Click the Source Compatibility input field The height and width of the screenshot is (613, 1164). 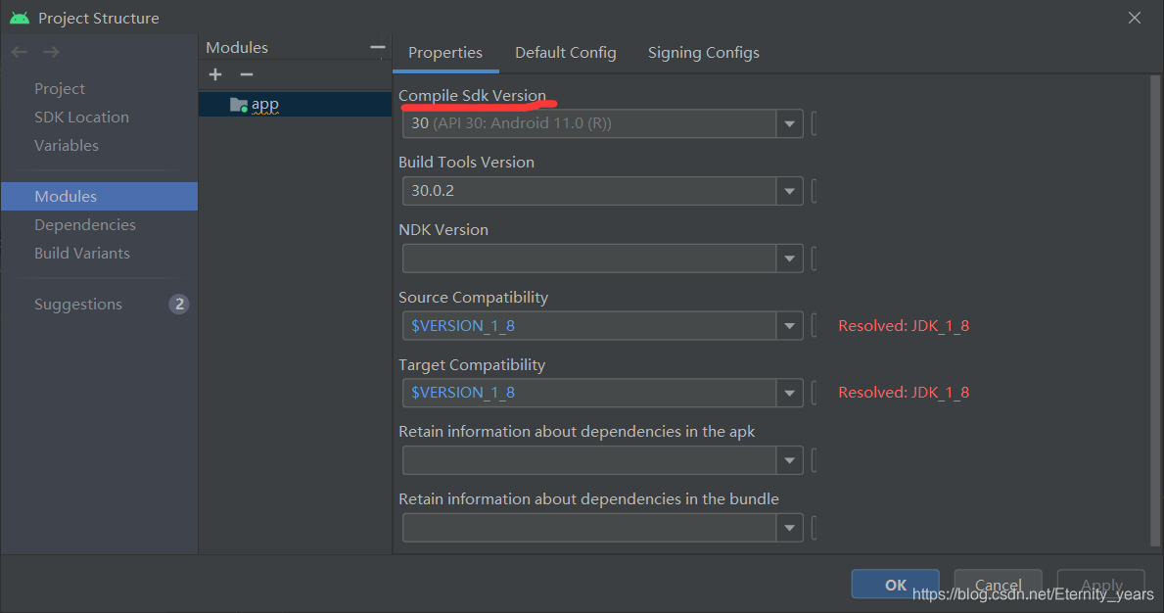pyautogui.click(x=589, y=326)
